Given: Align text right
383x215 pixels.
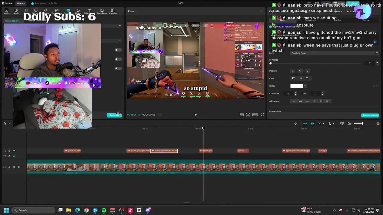Looking at the screenshot, I should point(307,101).
